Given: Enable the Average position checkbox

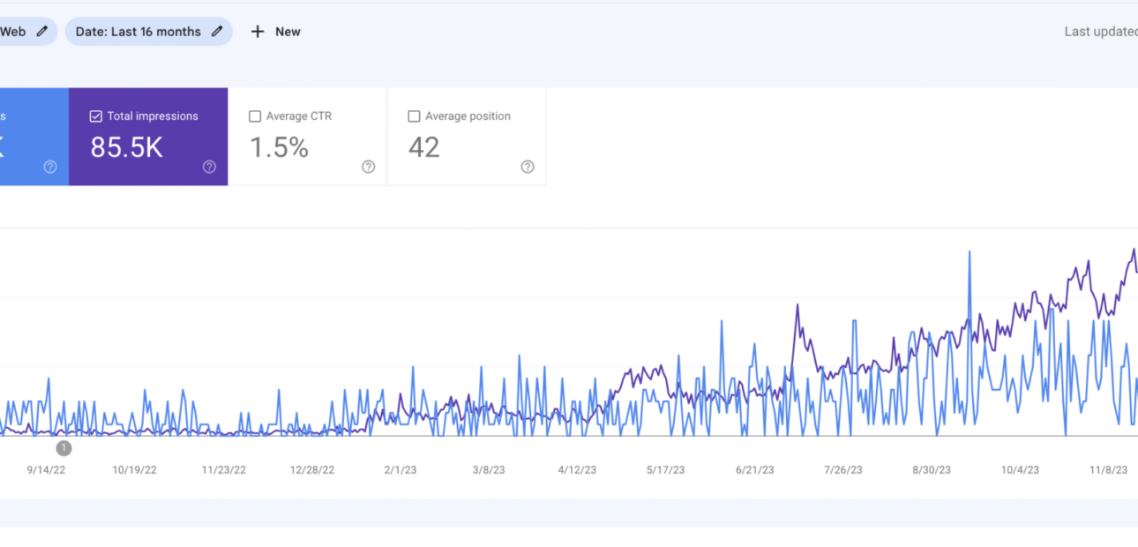Looking at the screenshot, I should (414, 116).
